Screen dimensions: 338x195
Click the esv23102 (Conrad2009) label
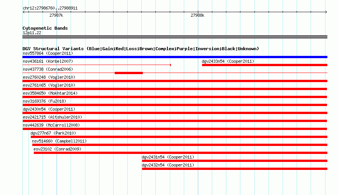pos(57,149)
